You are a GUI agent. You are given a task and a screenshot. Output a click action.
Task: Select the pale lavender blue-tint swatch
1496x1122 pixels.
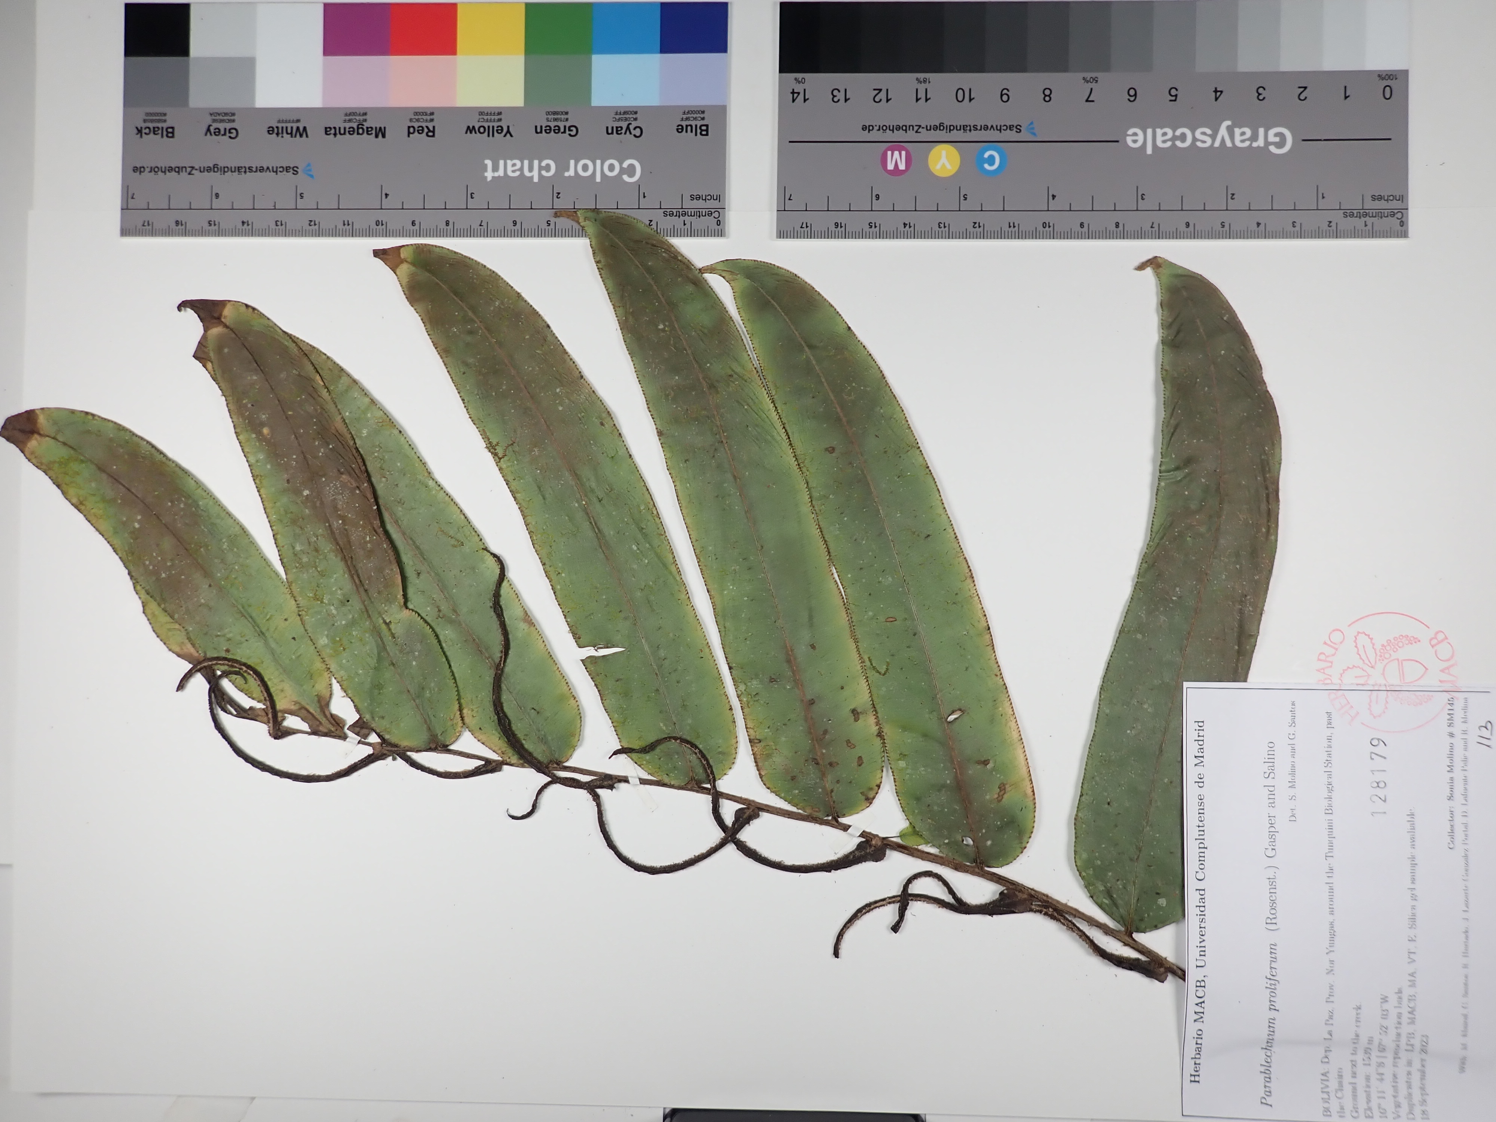(x=694, y=79)
